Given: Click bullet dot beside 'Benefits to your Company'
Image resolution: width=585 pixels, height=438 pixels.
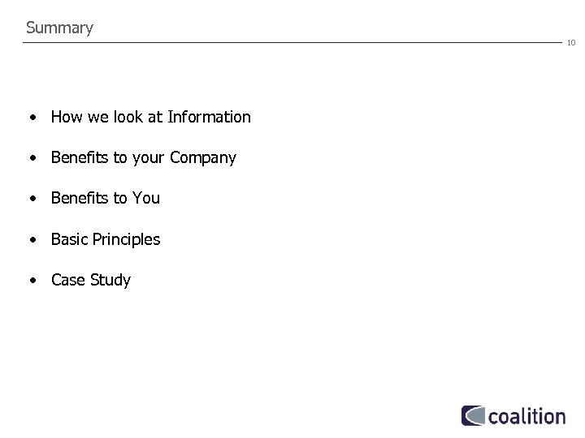Looking at the screenshot, I should [x=31, y=158].
